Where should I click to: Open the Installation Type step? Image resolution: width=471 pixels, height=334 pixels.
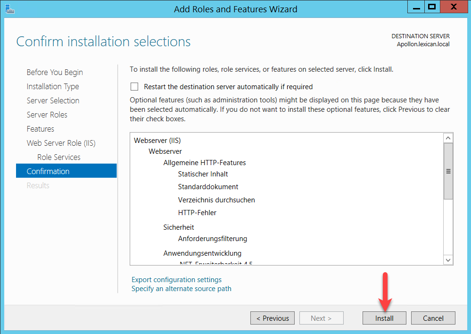53,86
